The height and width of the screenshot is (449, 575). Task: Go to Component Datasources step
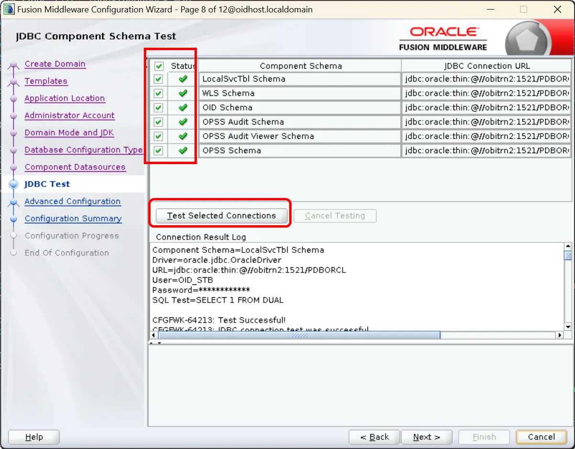[x=75, y=167]
